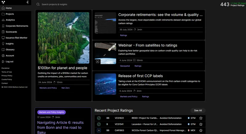Click the Markets and Policy Insights badge

tap(51, 112)
